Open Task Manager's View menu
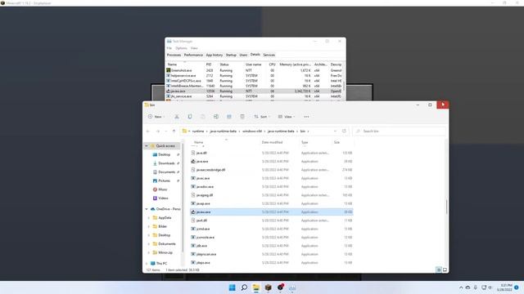 (194, 48)
